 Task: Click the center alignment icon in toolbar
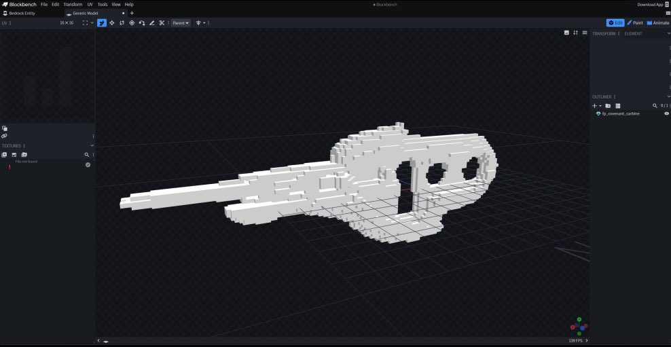point(198,22)
